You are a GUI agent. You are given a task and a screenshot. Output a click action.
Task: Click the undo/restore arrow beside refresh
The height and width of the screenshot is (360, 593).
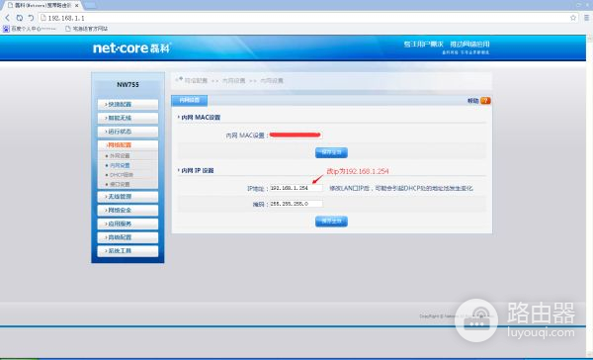click(31, 18)
